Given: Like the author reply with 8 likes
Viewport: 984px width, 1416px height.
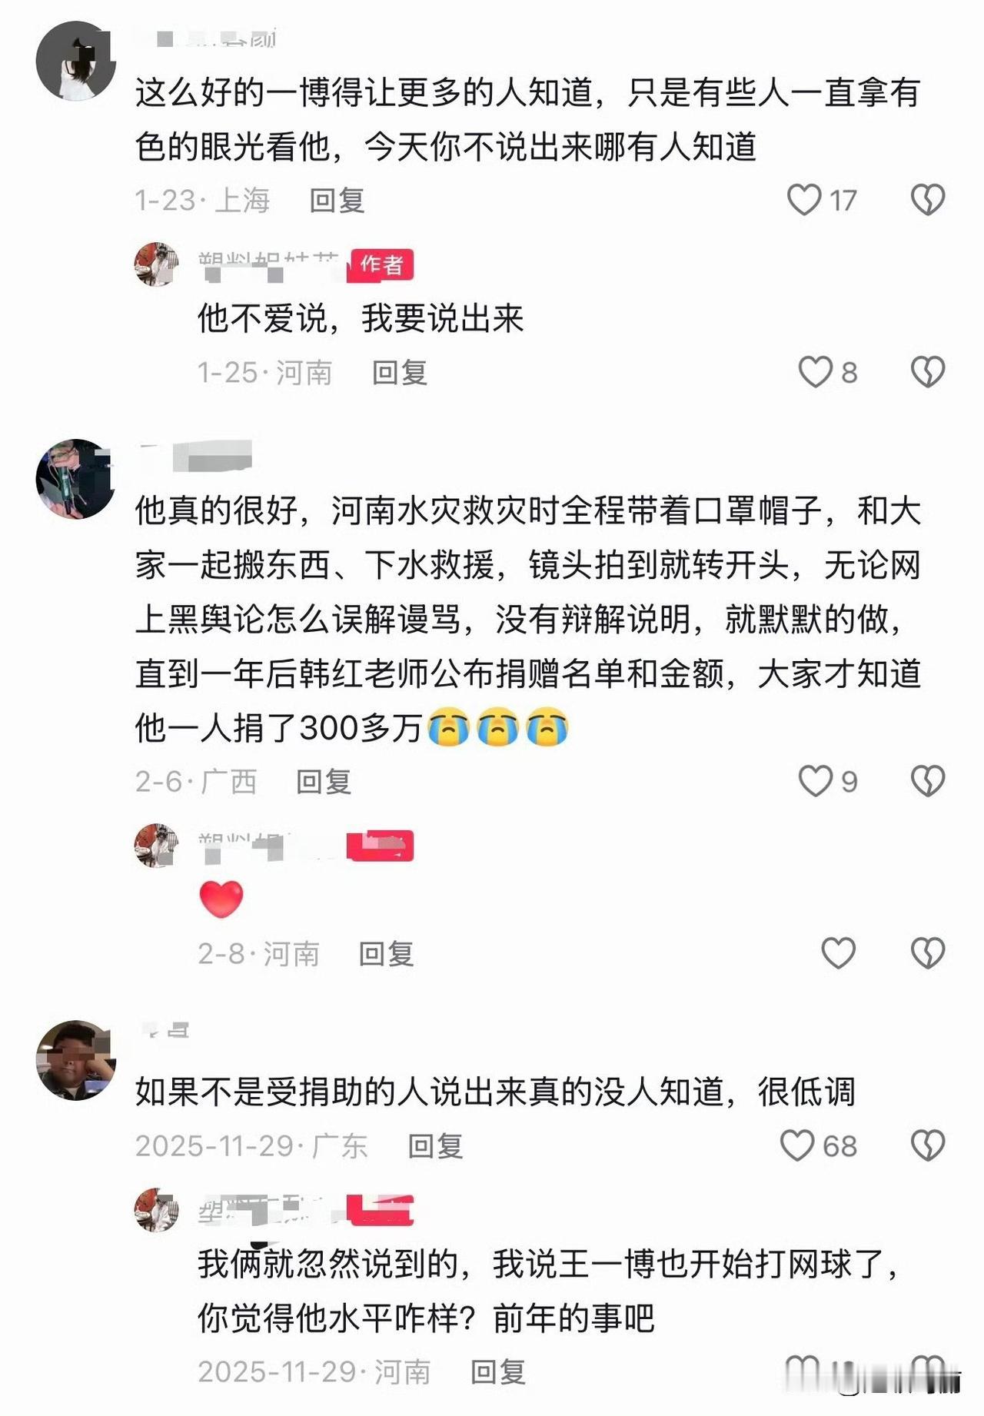Looking at the screenshot, I should pos(815,373).
